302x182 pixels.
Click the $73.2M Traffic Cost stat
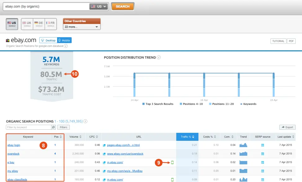(51, 91)
